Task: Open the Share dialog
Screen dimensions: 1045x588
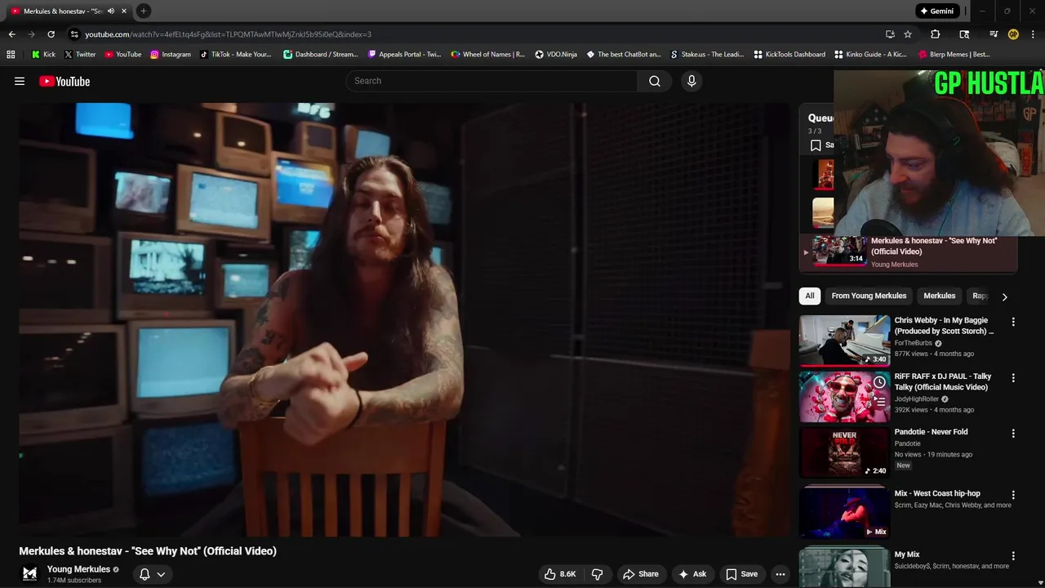Action: 641,574
